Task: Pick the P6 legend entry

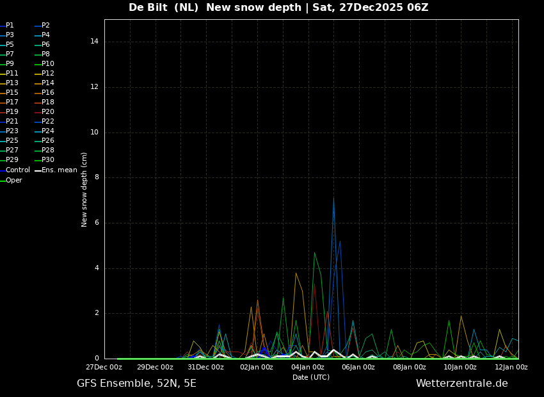Action: pos(42,45)
